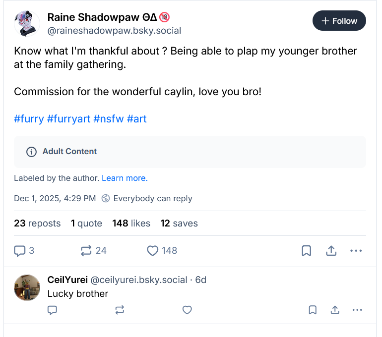Open Raine Shadowpaw's profile avatar
This screenshot has height=337, width=382.
27,23
